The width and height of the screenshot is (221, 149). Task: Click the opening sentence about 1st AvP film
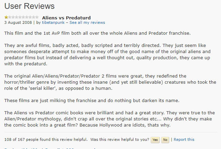tap(97, 33)
